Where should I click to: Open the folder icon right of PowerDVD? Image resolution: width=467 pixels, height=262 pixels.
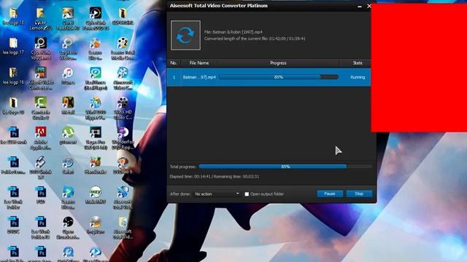point(123,16)
